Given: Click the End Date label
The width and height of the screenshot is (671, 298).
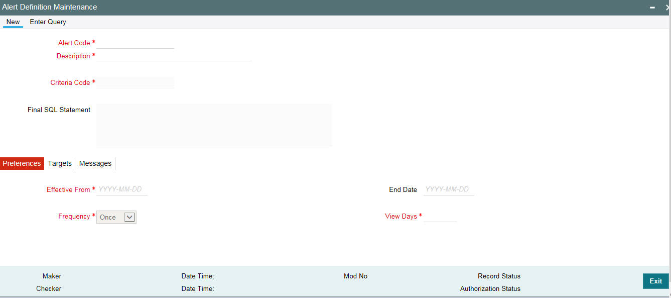Looking at the screenshot, I should coord(403,190).
